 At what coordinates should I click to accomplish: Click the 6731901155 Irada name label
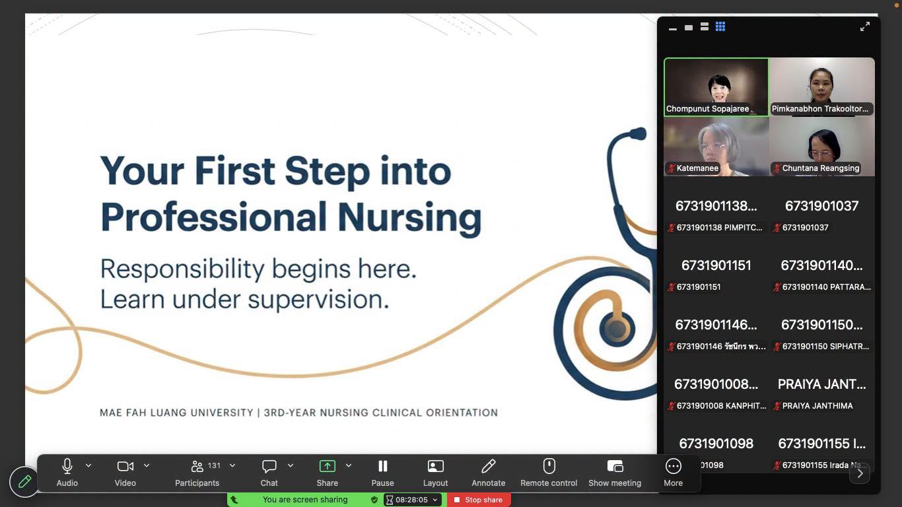[x=825, y=465]
